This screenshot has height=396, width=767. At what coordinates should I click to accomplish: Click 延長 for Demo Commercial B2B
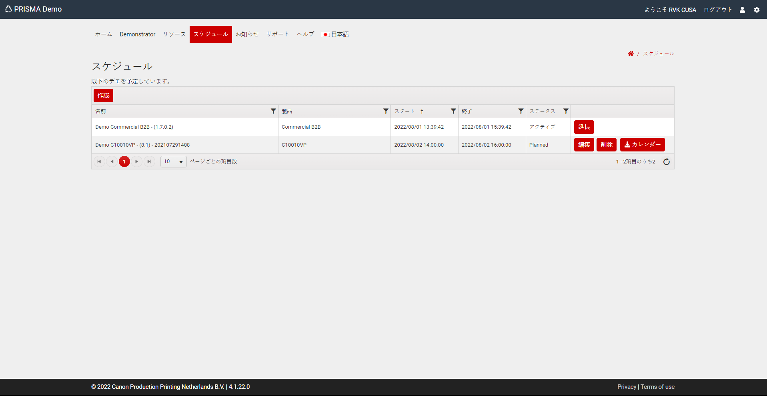584,127
